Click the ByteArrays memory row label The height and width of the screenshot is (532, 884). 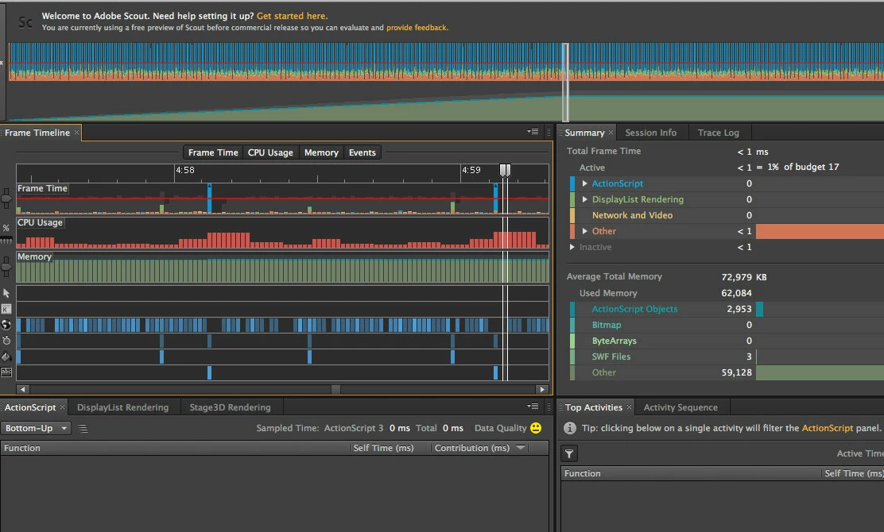point(614,341)
